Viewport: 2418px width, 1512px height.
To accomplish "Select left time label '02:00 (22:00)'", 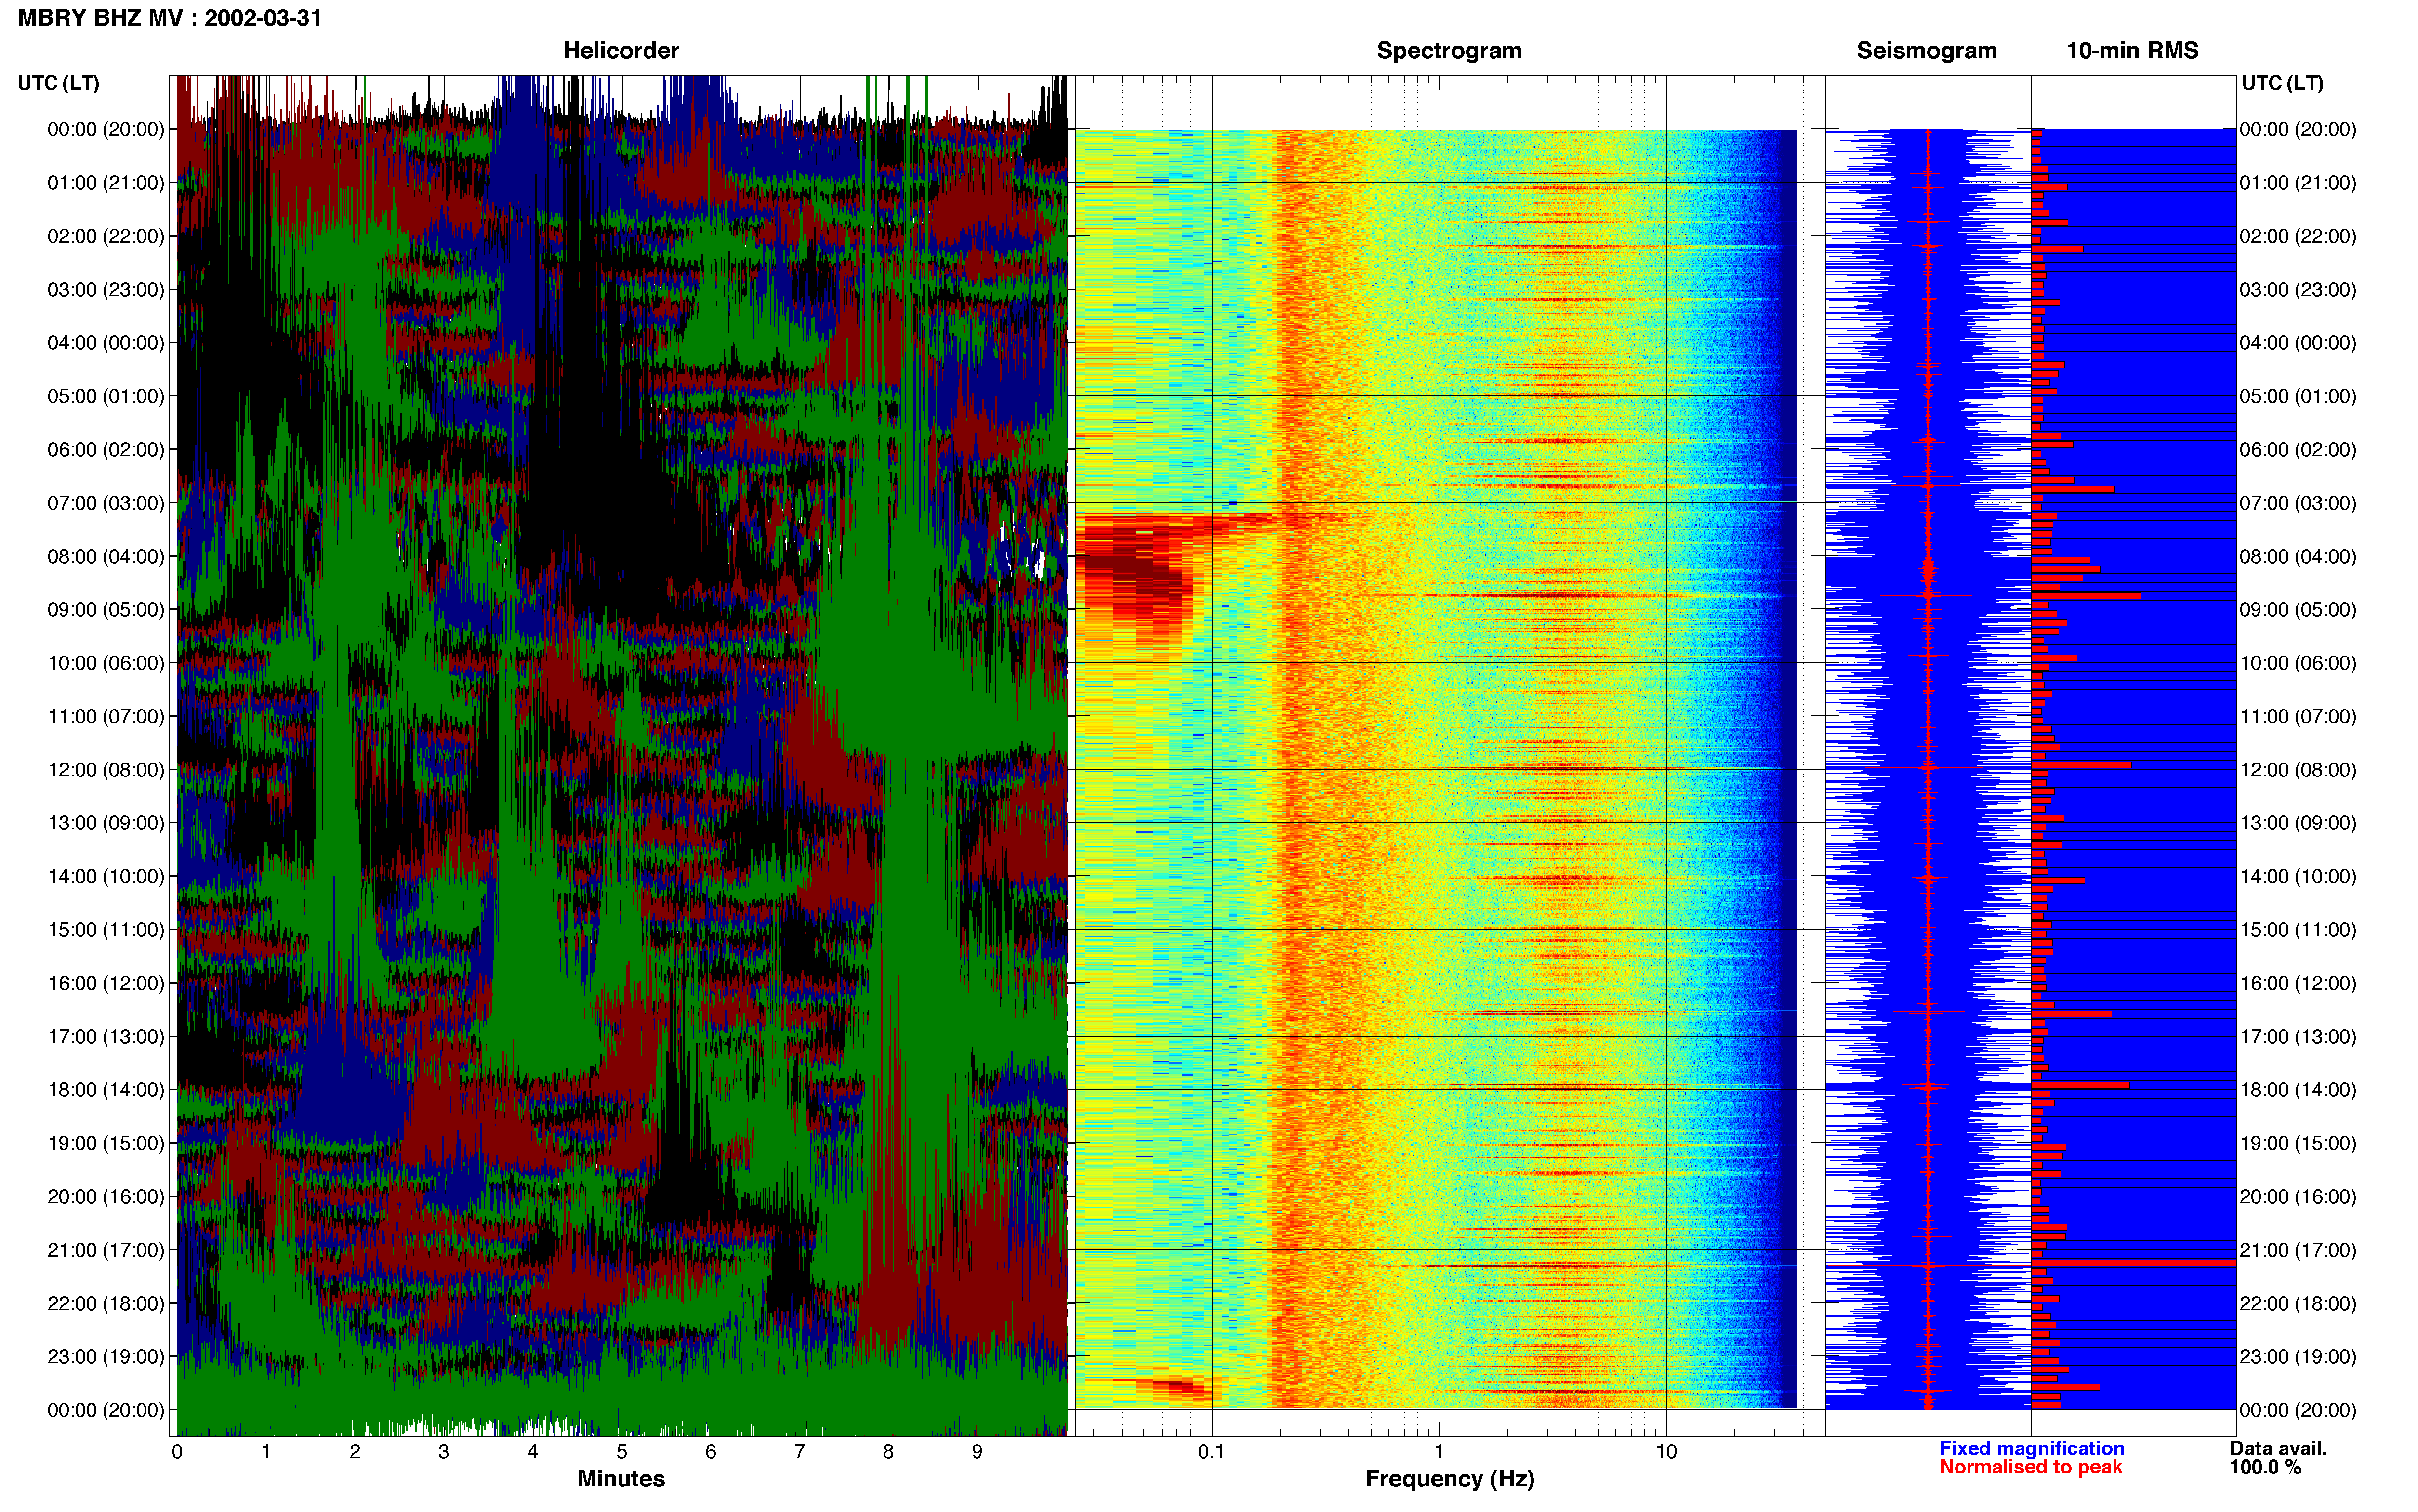I will pyautogui.click(x=106, y=236).
